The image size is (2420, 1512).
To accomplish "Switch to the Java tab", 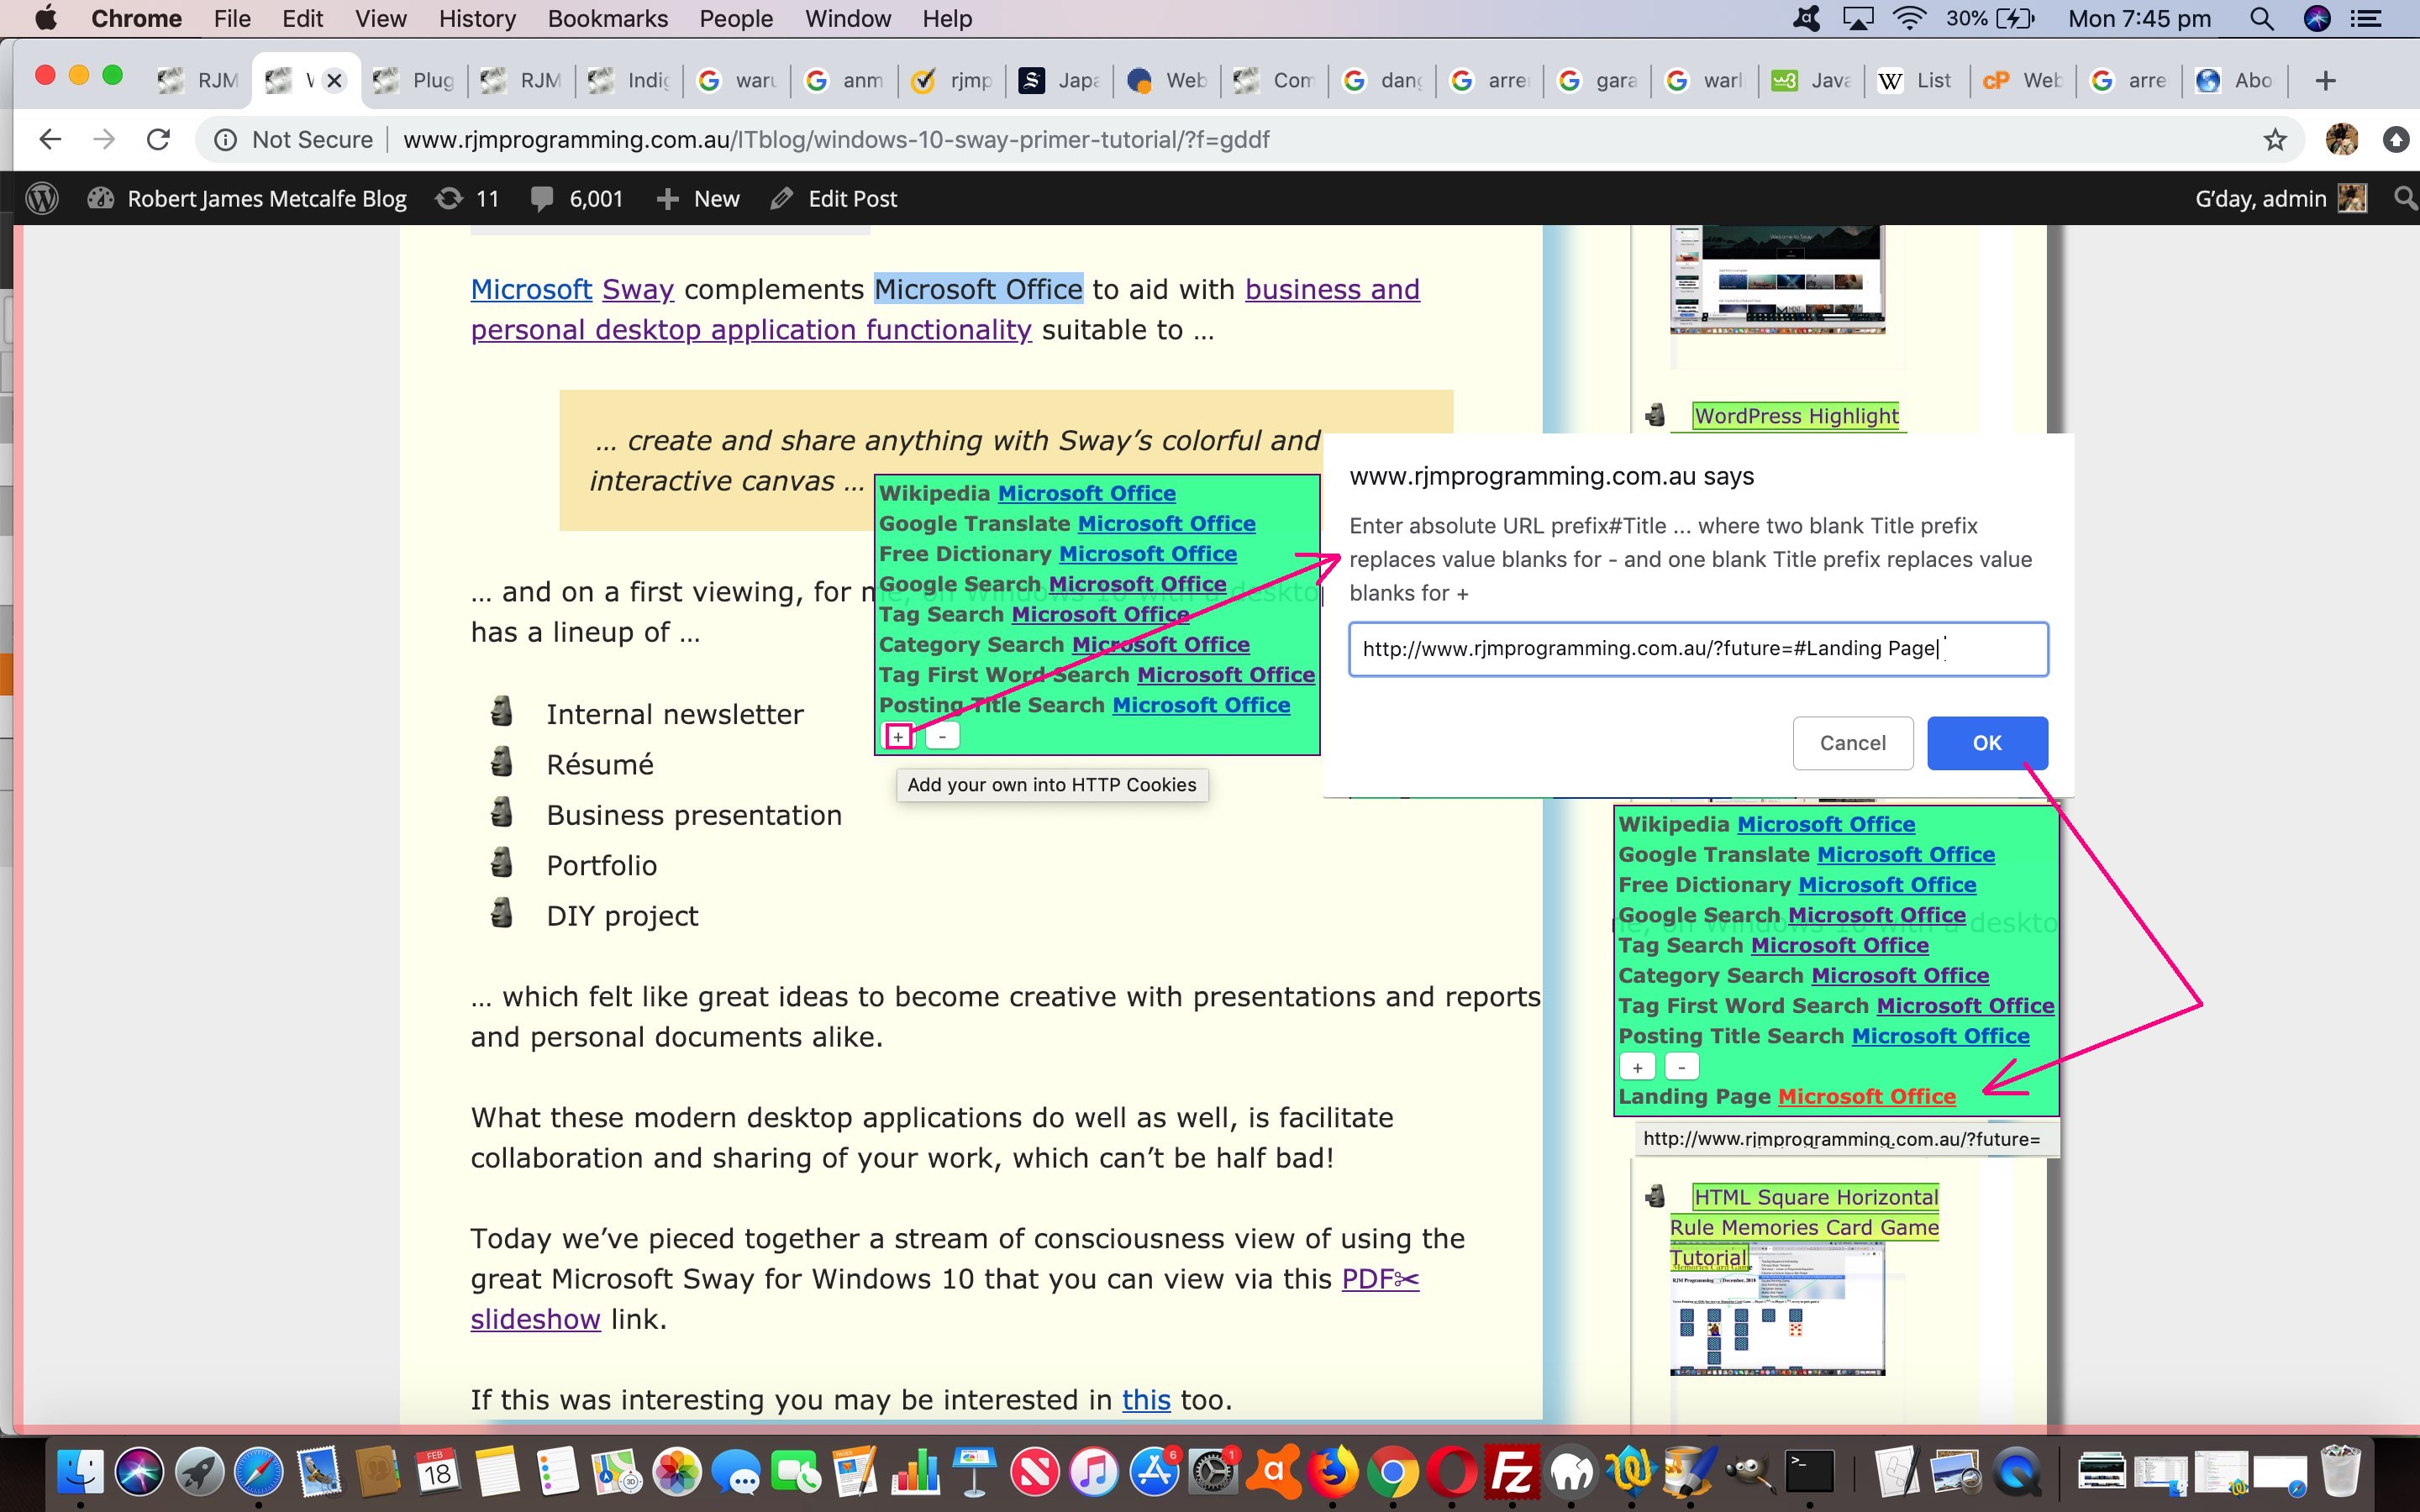I will pos(1810,80).
